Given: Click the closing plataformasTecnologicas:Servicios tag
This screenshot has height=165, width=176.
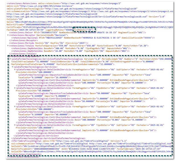Looking at the screenshot, I should point(36,136).
